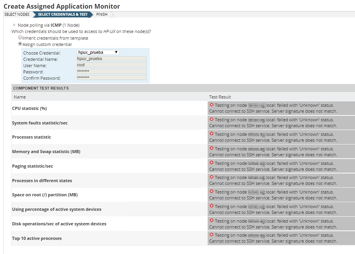Click 'Processes in different states' row name

tap(42, 181)
